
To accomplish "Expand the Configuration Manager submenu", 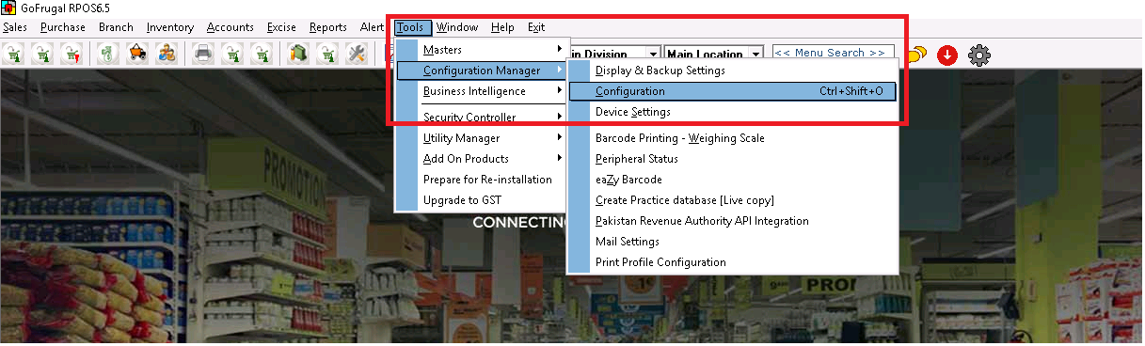I will click(x=482, y=71).
